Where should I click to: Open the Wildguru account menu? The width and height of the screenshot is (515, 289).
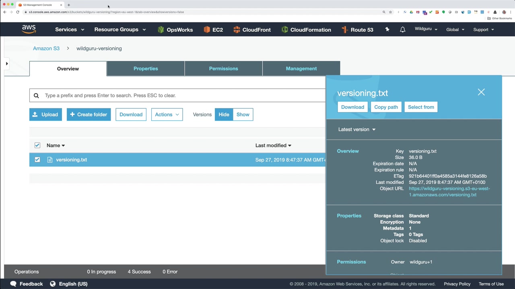click(x=426, y=29)
